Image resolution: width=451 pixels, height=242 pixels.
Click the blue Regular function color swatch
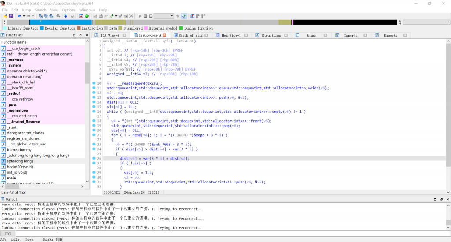tap(42, 28)
